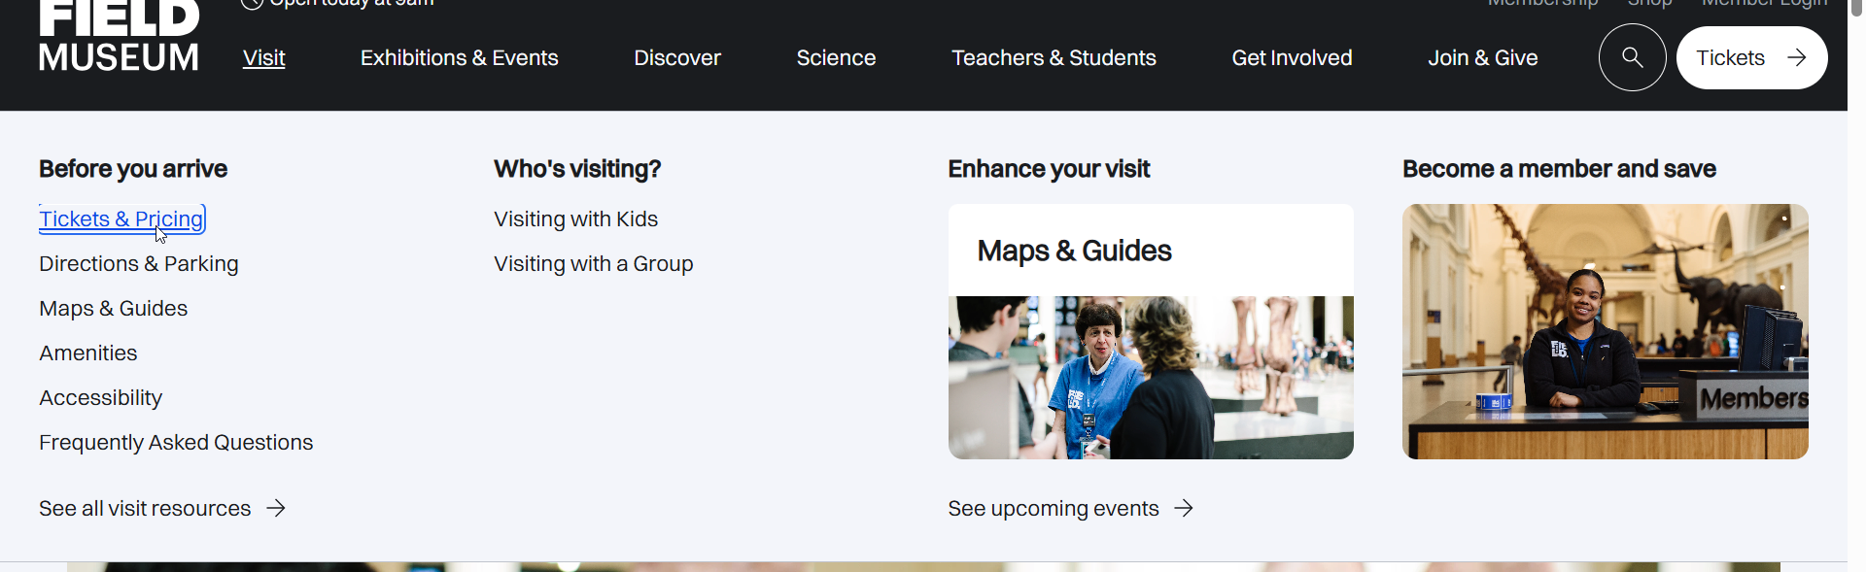Click the search magnifier icon
Viewport: 1866px width, 572px height.
coord(1632,57)
